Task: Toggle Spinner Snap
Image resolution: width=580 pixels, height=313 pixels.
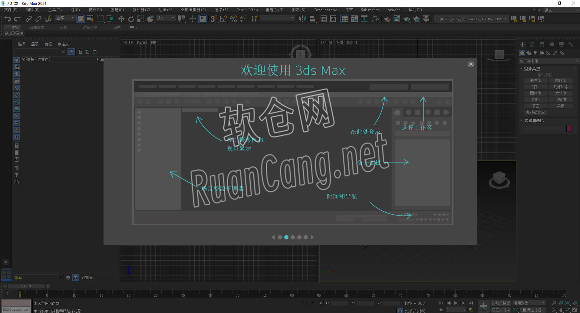Action: 243,19
